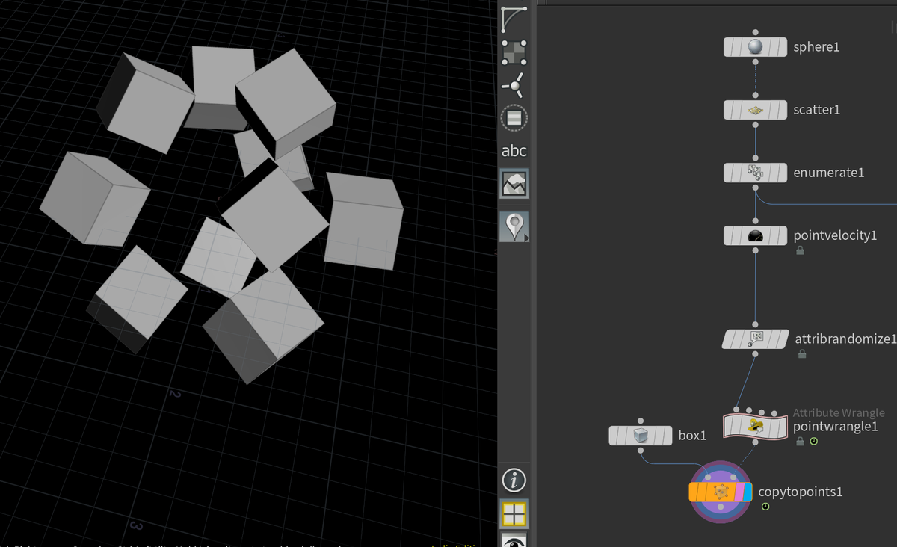The width and height of the screenshot is (897, 547).
Task: Click the input connector above scatter1
Action: 755,95
